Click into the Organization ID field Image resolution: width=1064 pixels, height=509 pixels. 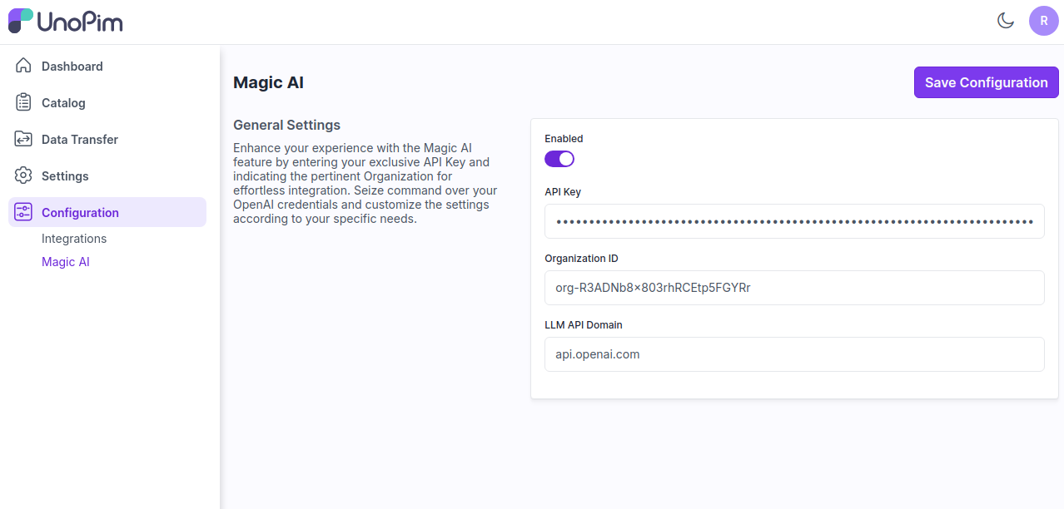[x=794, y=288]
